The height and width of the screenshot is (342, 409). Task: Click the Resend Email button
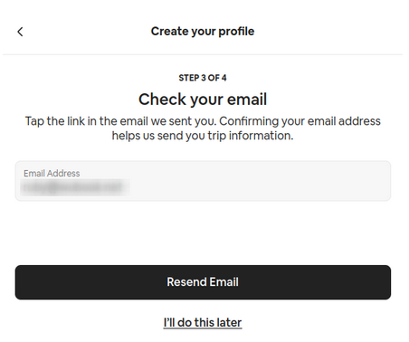[x=203, y=282]
